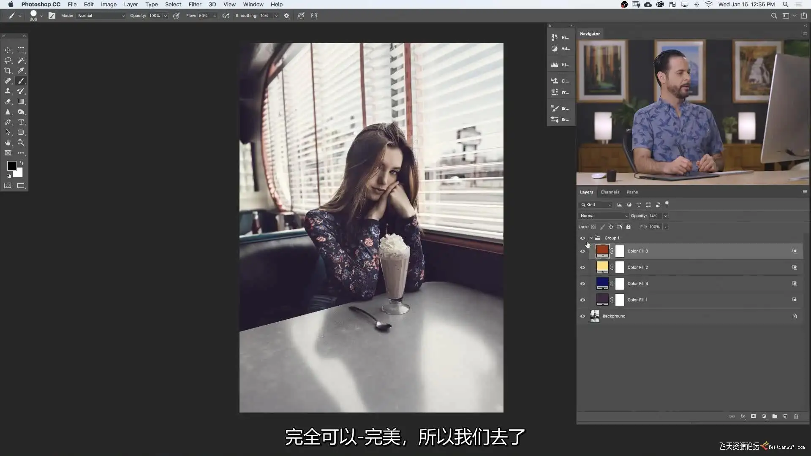Open the Filter menu
811x456 pixels.
pos(195,4)
